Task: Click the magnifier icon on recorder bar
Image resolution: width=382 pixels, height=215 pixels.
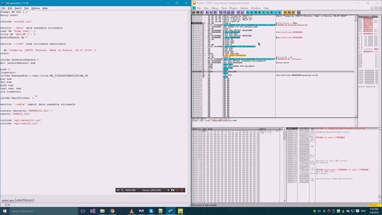Action: click(x=122, y=190)
